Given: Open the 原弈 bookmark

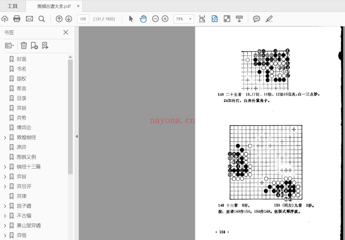Looking at the screenshot, I should [22, 147].
